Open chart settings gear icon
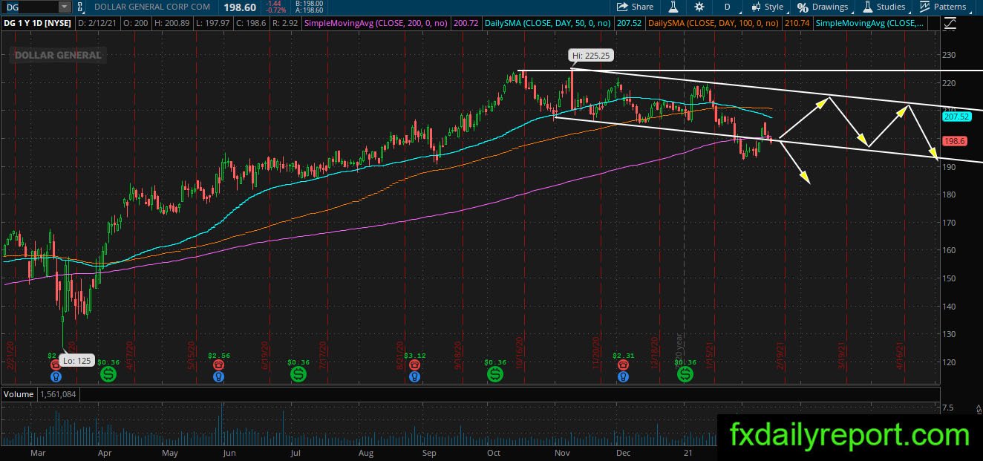 (x=699, y=7)
